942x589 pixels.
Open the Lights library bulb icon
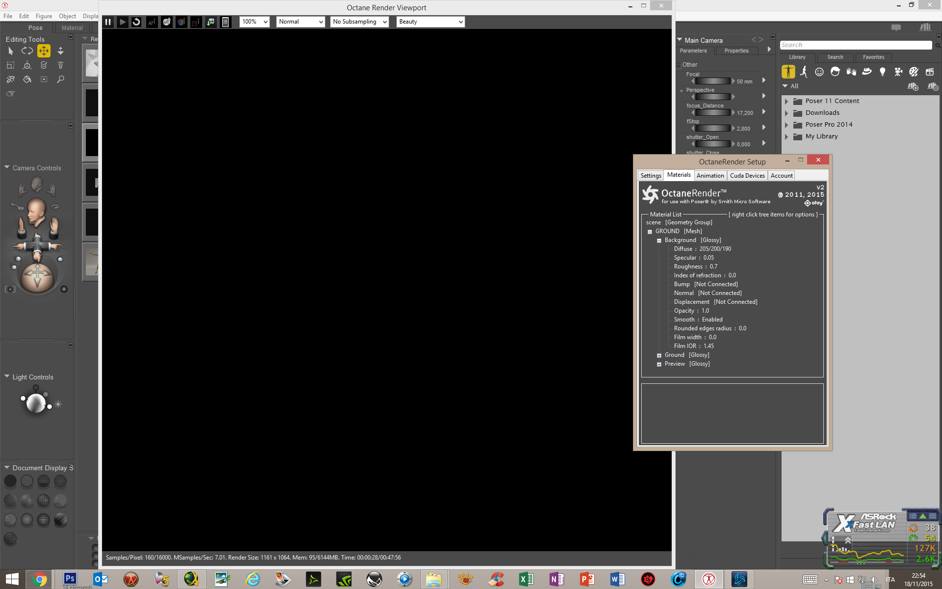(x=882, y=72)
